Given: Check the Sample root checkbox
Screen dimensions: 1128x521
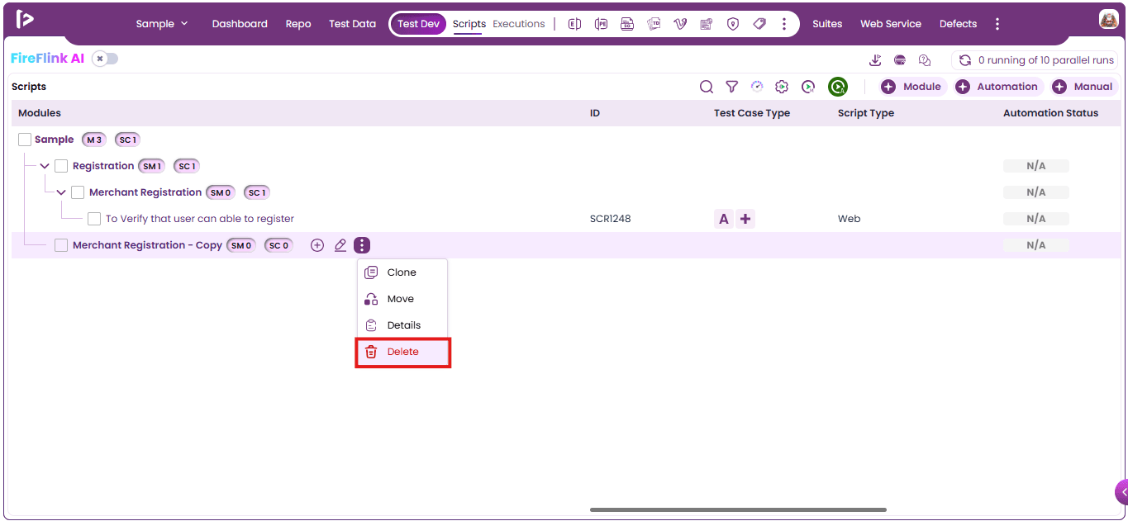Looking at the screenshot, I should [25, 140].
